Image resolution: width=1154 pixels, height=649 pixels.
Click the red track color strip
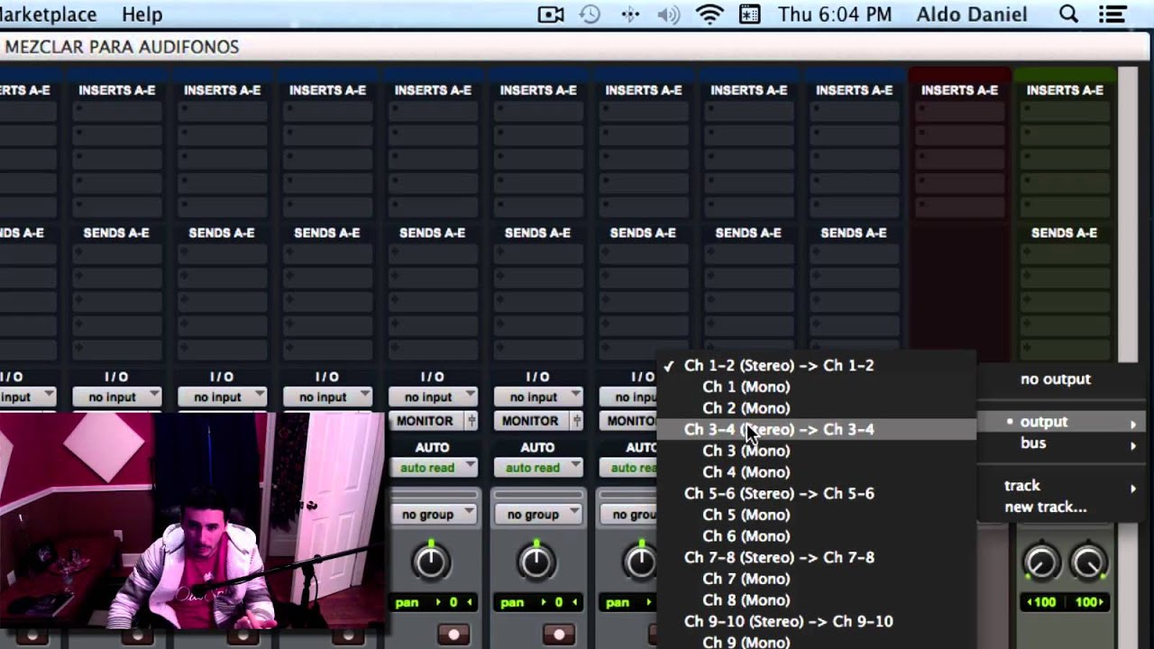coord(959,74)
